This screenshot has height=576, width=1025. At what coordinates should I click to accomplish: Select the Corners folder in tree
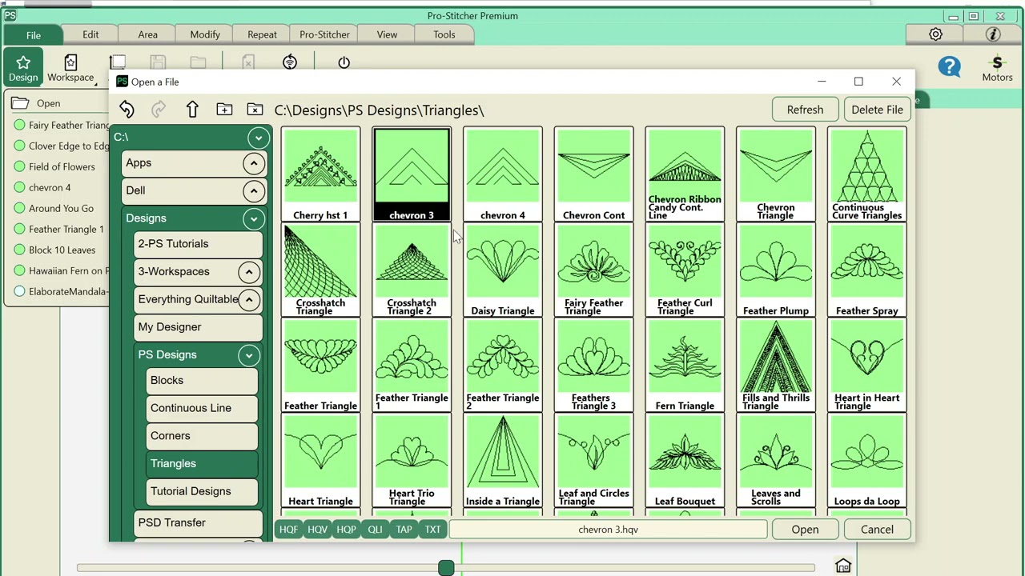coord(200,436)
